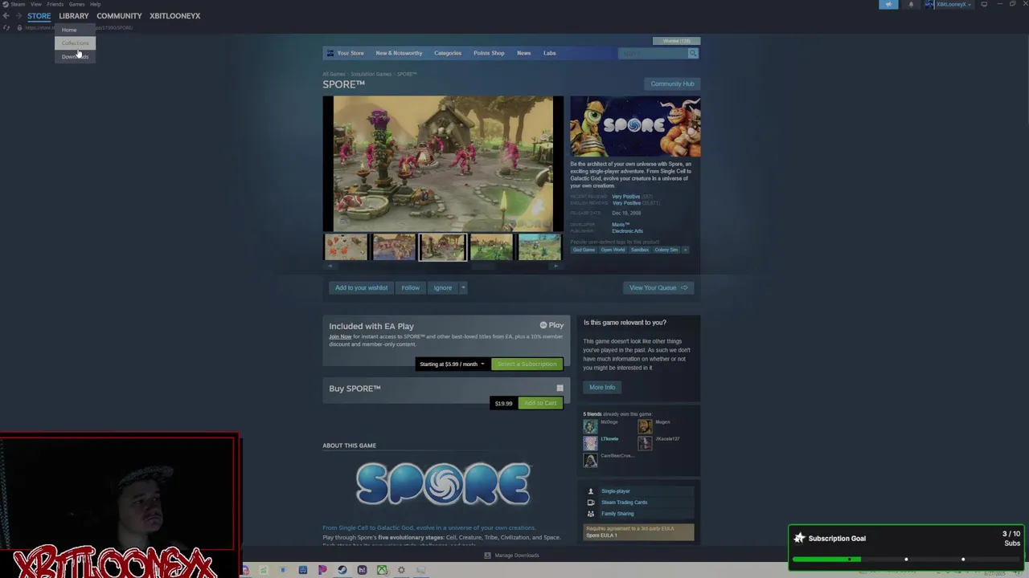Click the Big Picture mode monitor icon
This screenshot has width=1029, height=578.
[984, 4]
